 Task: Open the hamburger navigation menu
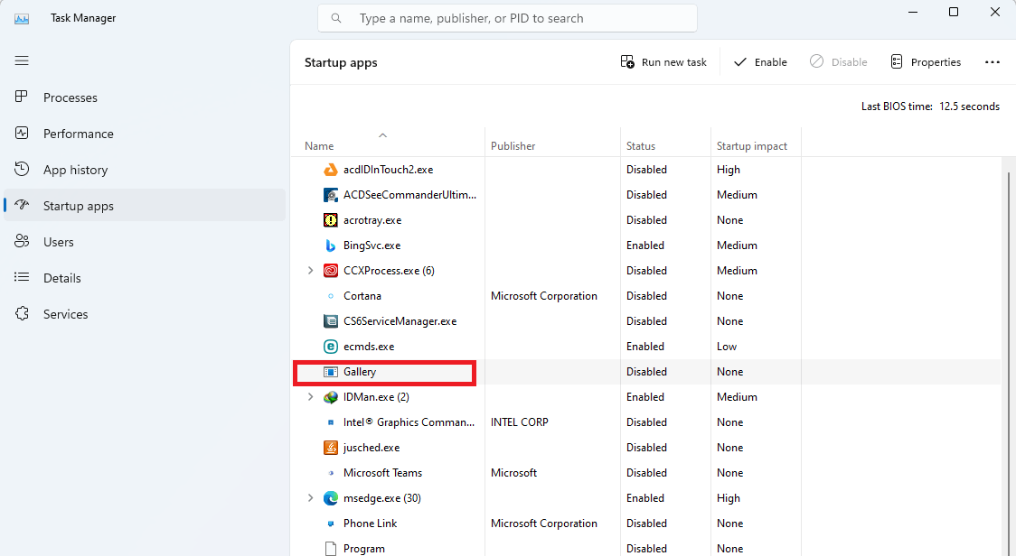[22, 60]
